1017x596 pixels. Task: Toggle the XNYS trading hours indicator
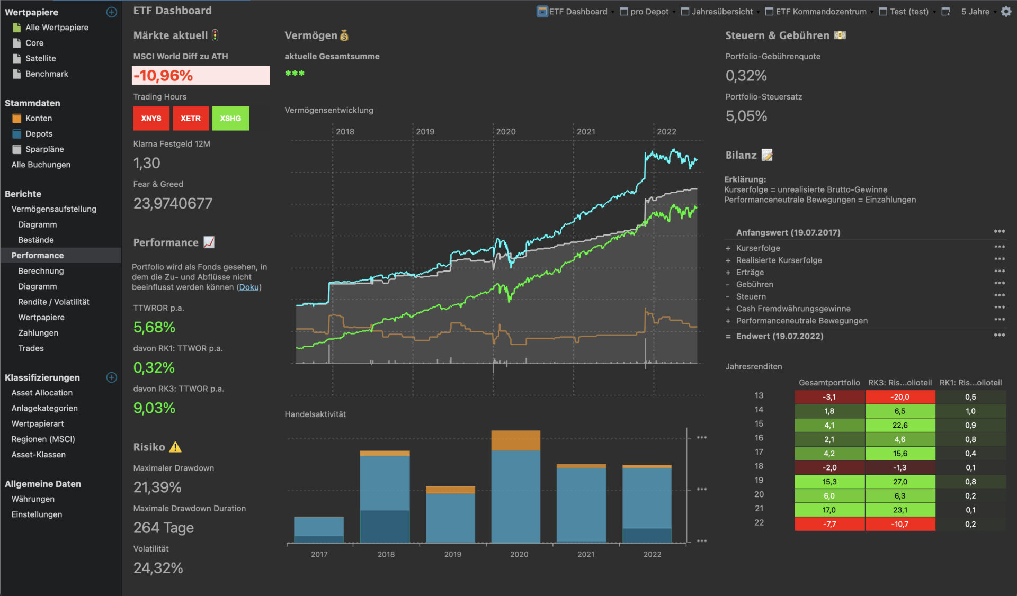click(x=151, y=118)
